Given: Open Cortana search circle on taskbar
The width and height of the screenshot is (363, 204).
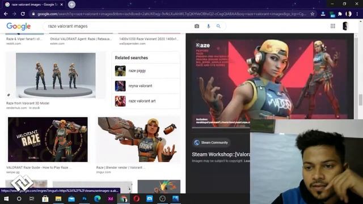Looking at the screenshot, I should coord(19,199).
